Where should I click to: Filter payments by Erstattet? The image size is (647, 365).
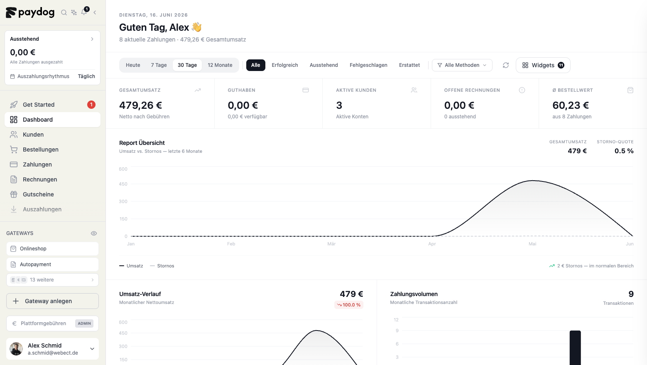click(x=409, y=65)
